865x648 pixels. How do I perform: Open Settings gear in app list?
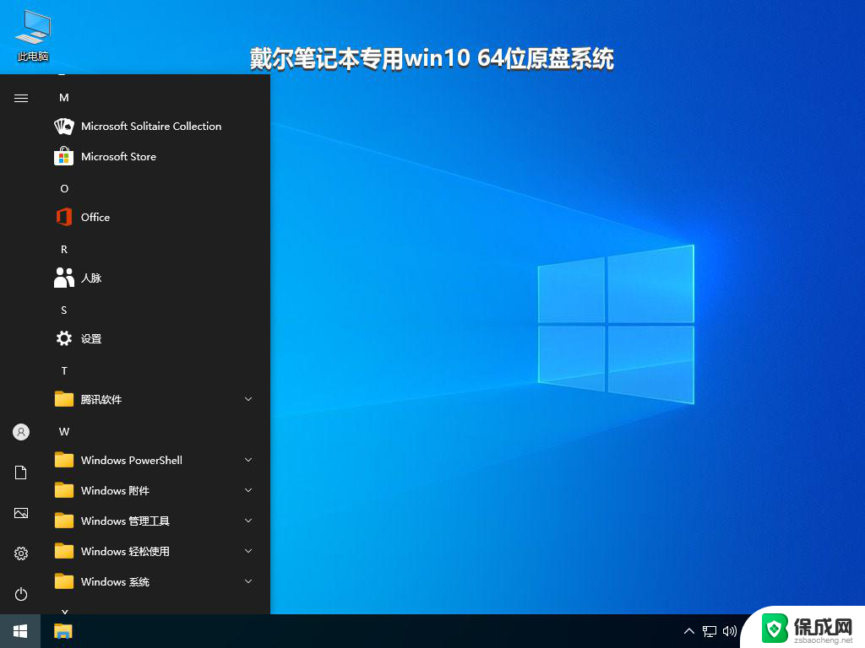64,338
